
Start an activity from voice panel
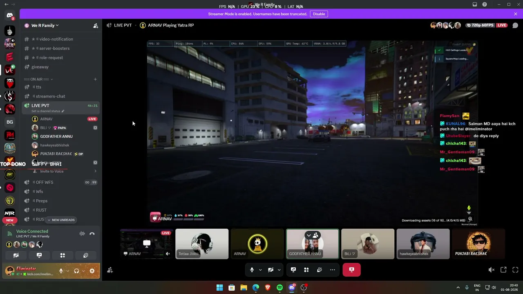pyautogui.click(x=63, y=255)
